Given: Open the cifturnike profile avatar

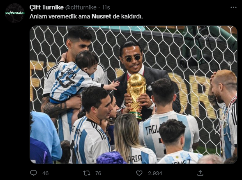Looking at the screenshot, I should [x=15, y=13].
